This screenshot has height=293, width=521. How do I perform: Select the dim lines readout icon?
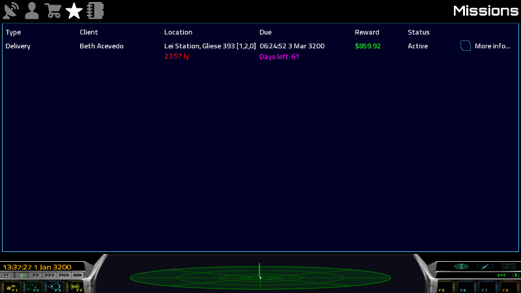[509, 266]
